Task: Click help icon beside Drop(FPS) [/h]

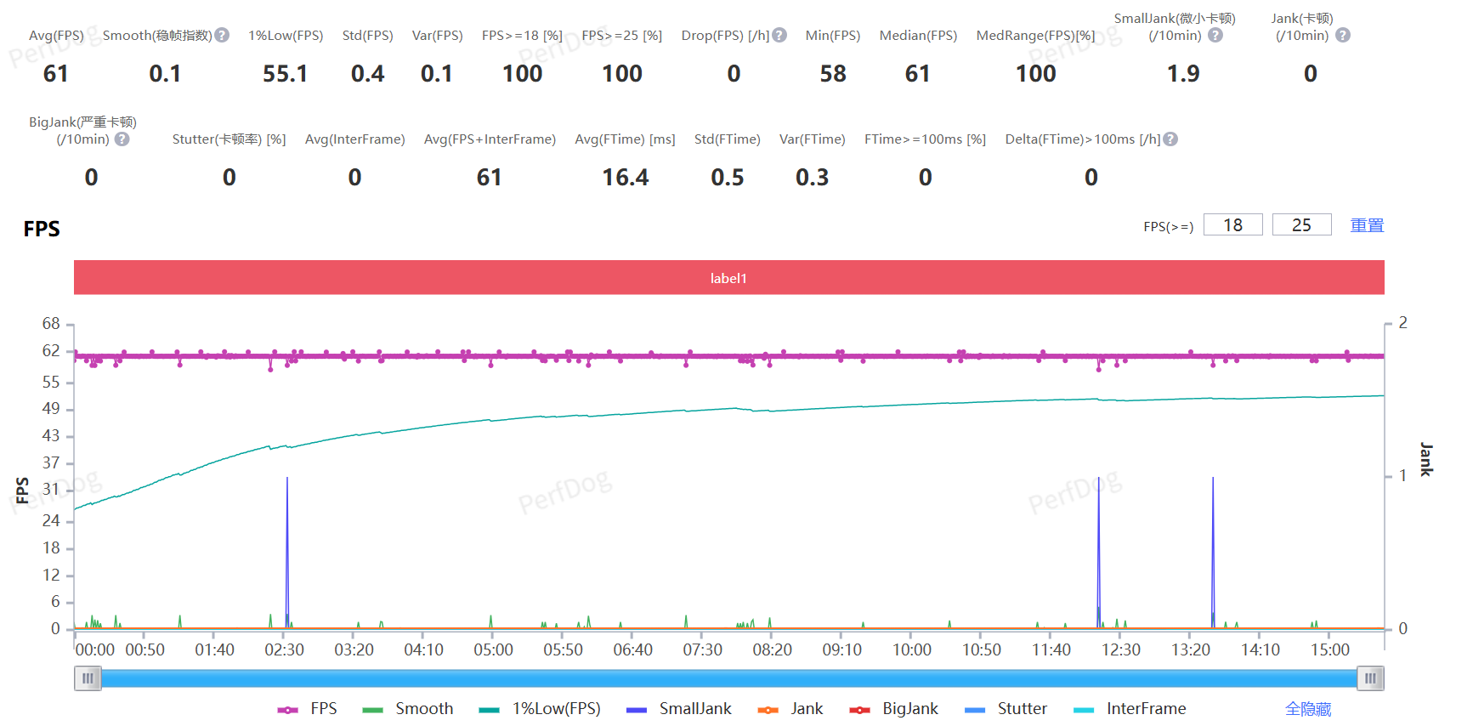Action: [x=779, y=35]
